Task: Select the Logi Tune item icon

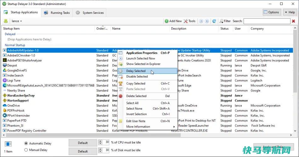Action: pyautogui.click(x=5, y=80)
